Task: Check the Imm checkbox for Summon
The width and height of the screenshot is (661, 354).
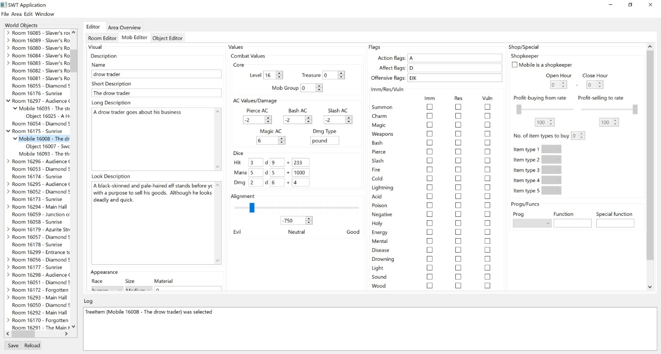Action: coord(429,107)
